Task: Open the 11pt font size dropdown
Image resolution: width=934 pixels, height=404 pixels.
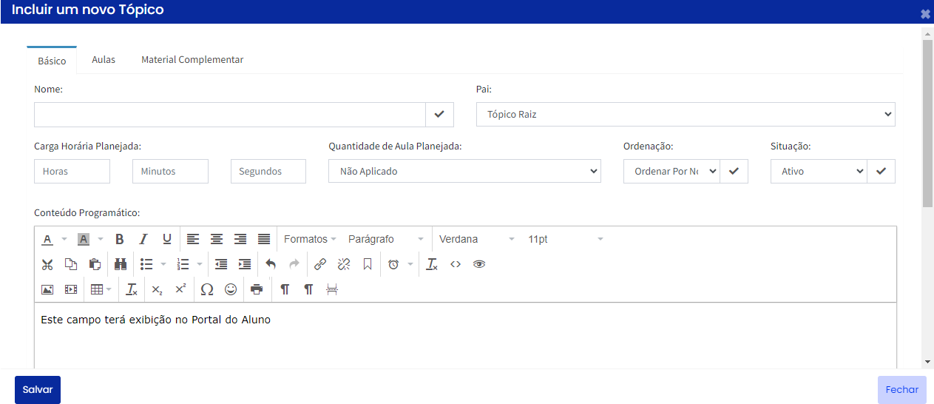Action: [566, 239]
